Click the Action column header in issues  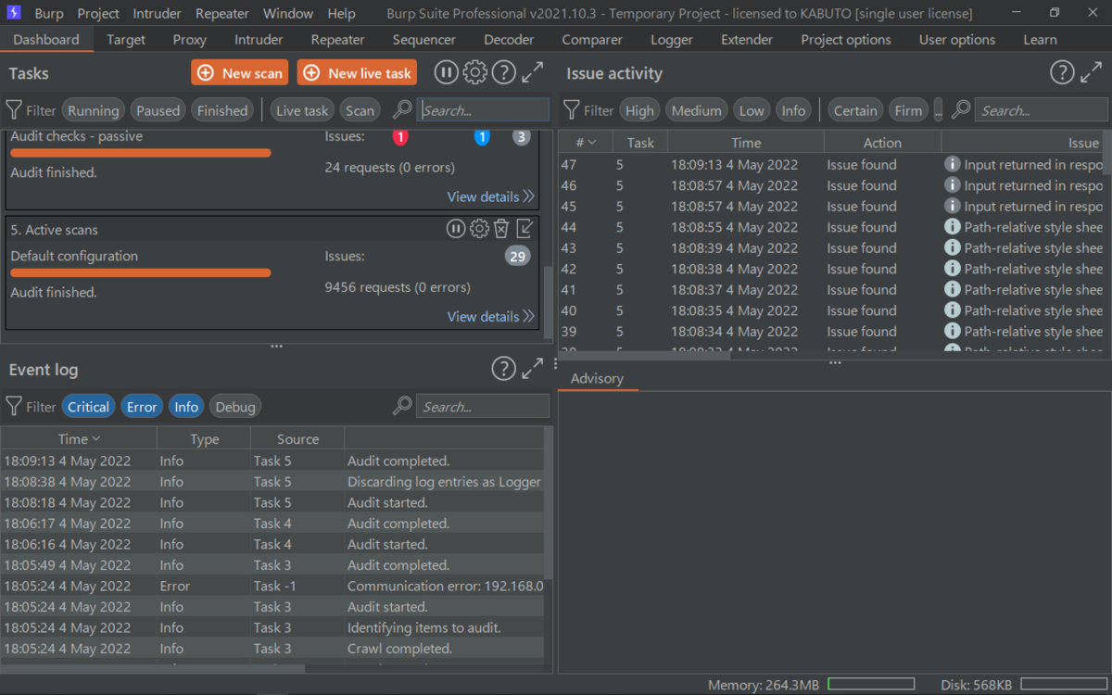[x=882, y=143]
